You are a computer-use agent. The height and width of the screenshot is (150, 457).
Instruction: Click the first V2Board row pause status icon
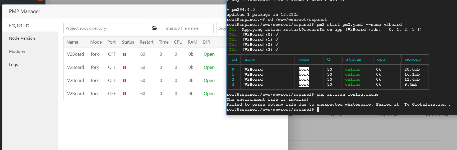coord(124,54)
